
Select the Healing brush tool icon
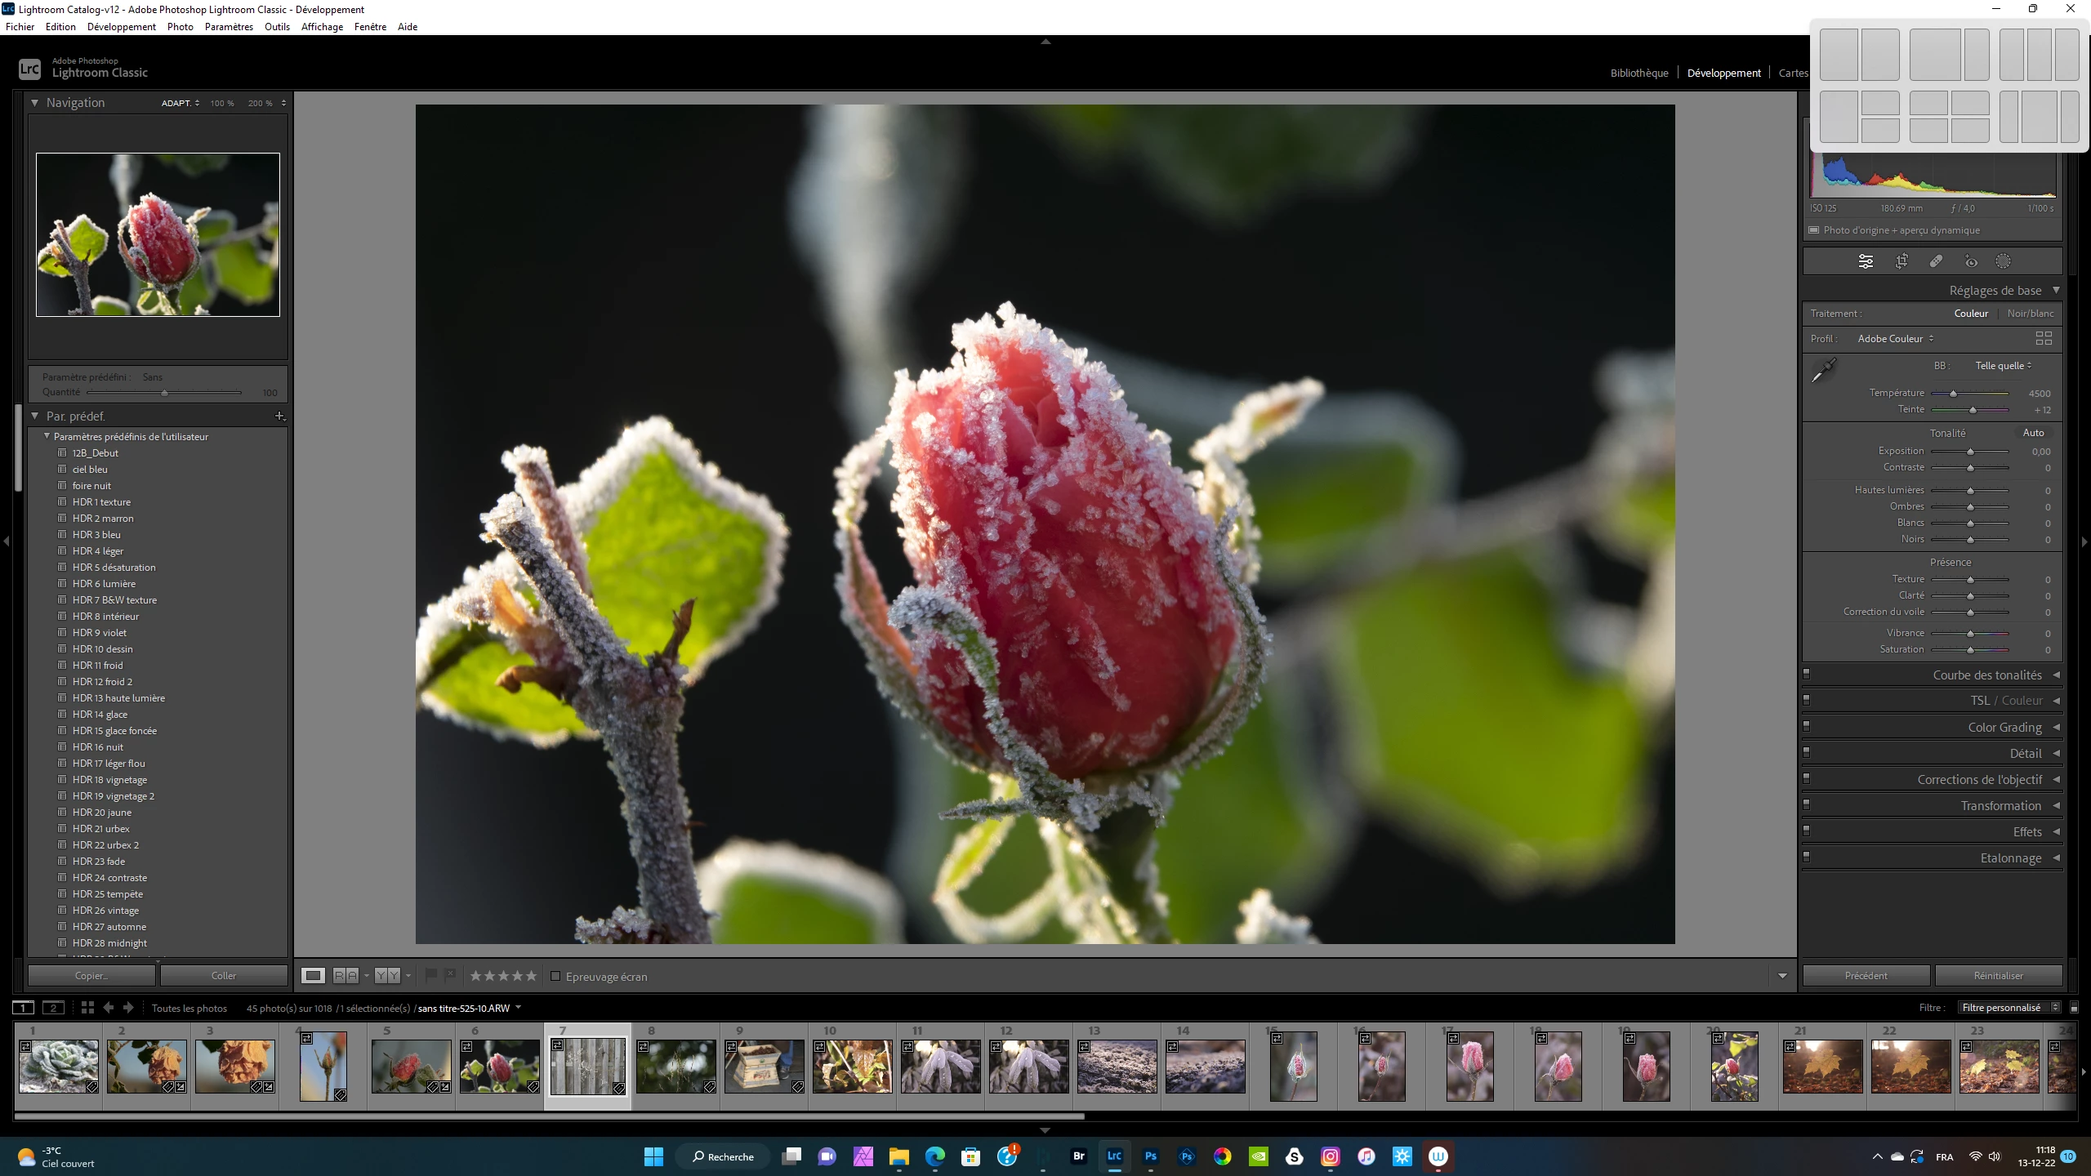(x=1936, y=261)
